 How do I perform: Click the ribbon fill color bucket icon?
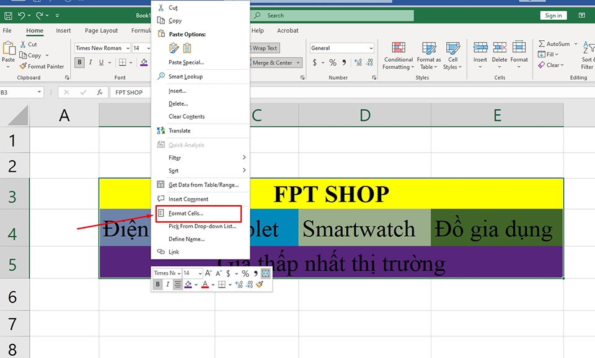[144, 62]
